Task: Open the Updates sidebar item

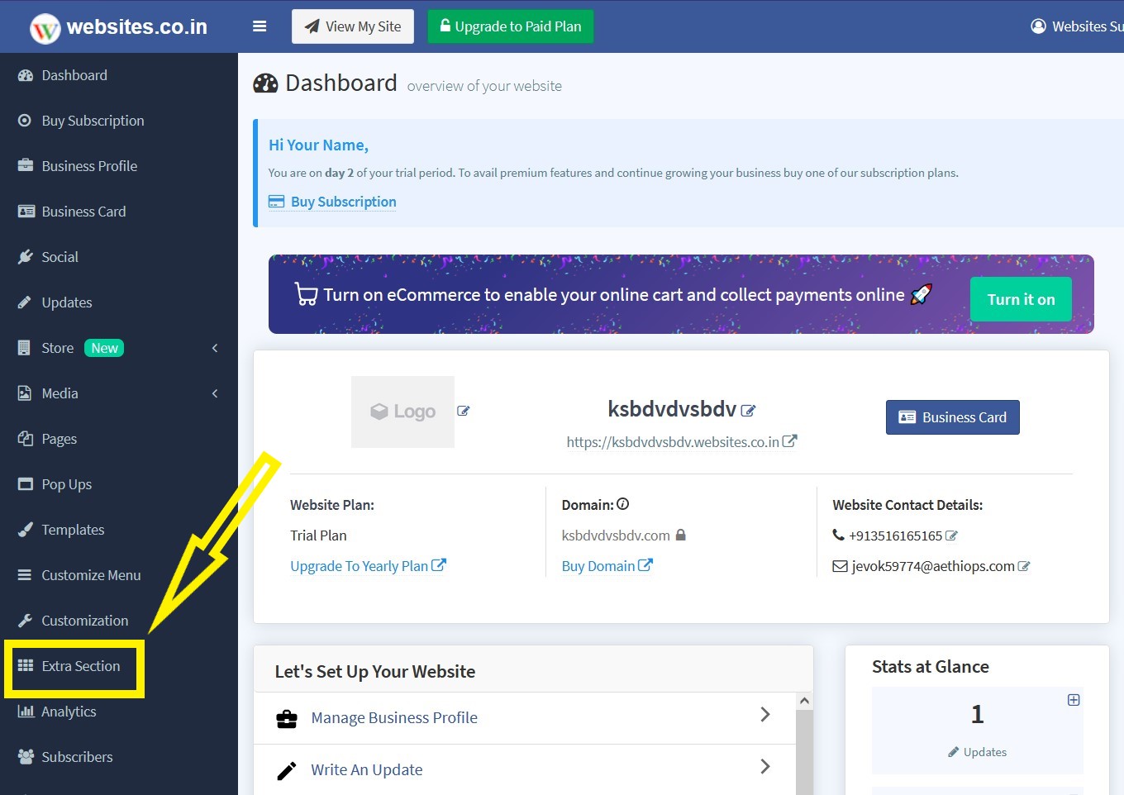Action: tap(67, 302)
